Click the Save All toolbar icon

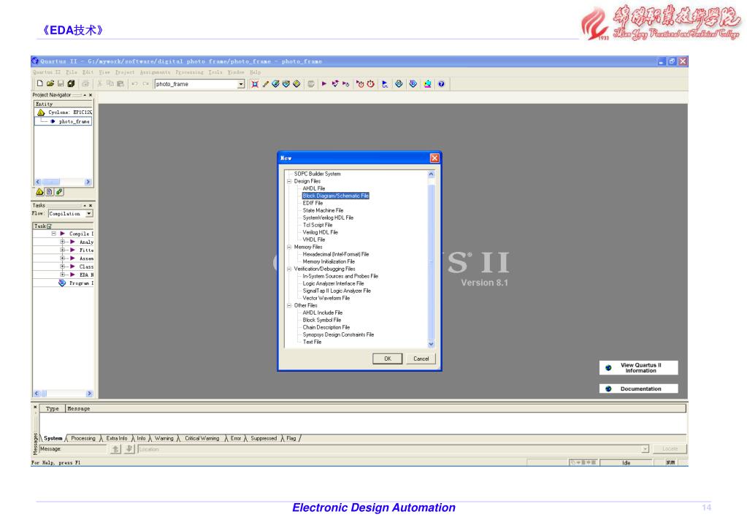71,83
